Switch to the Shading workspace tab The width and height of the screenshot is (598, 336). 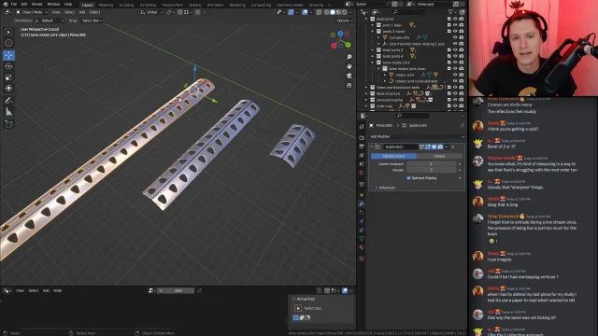[195, 5]
